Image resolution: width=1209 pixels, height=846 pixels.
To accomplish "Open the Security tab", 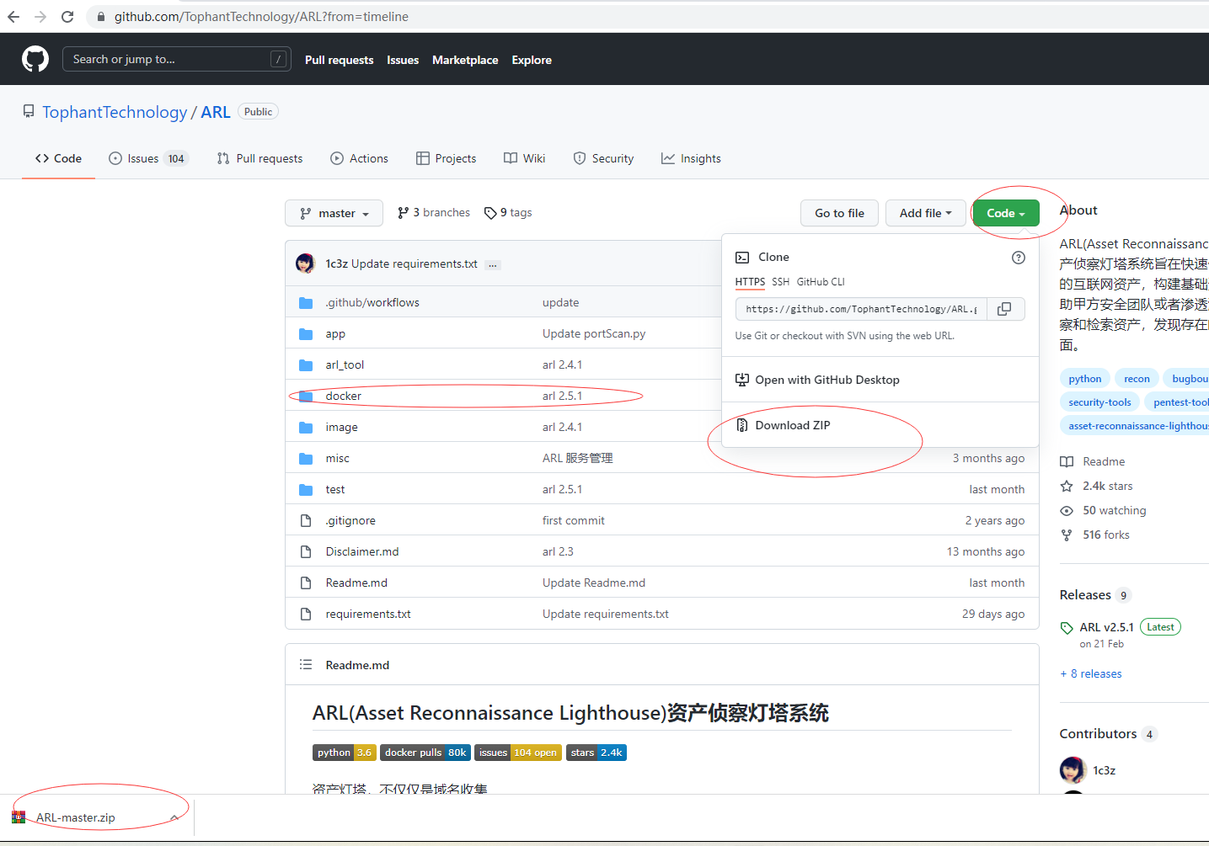I will (x=603, y=158).
